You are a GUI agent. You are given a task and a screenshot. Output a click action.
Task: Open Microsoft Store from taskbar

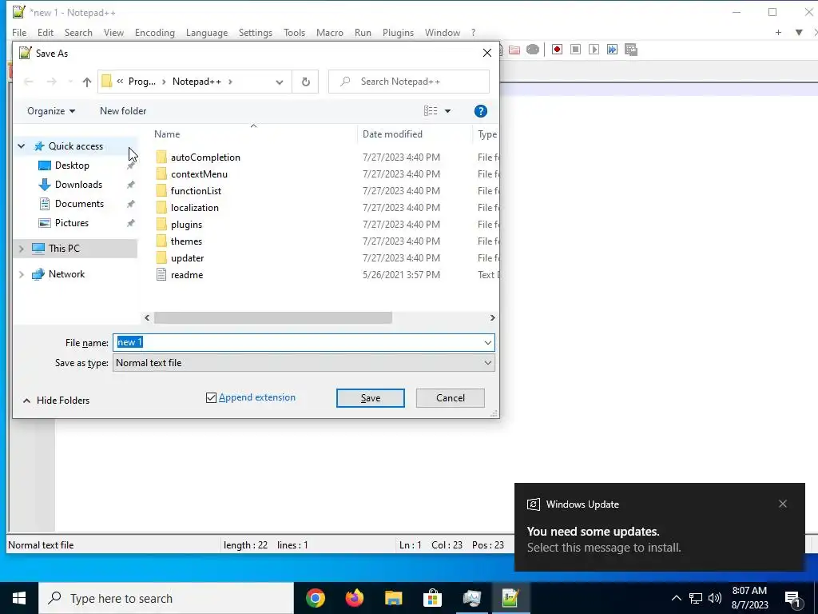coord(432,598)
